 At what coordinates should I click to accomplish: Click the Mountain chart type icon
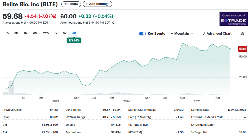[x=172, y=34]
